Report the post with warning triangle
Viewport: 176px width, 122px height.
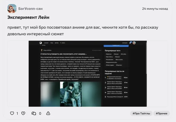click(48, 113)
